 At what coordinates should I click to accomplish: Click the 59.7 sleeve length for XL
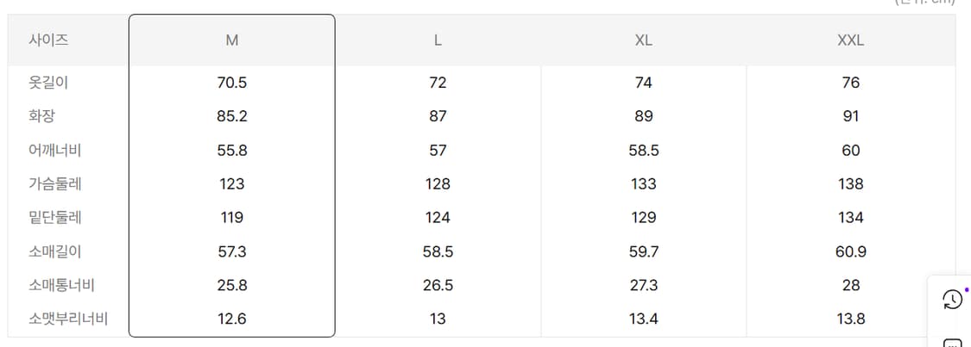tap(643, 251)
